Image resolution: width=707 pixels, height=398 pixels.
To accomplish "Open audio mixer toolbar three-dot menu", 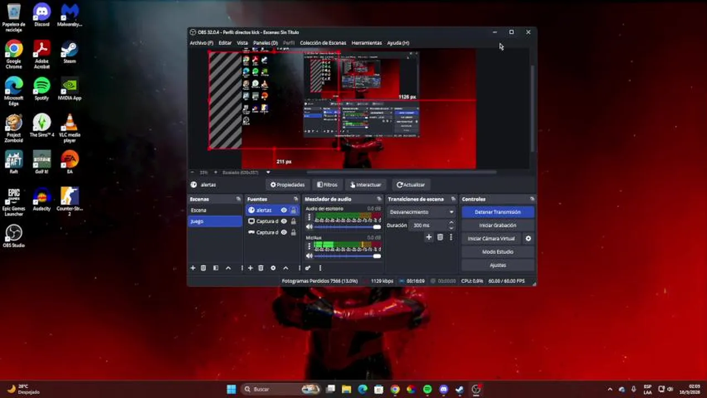I will 320,268.
